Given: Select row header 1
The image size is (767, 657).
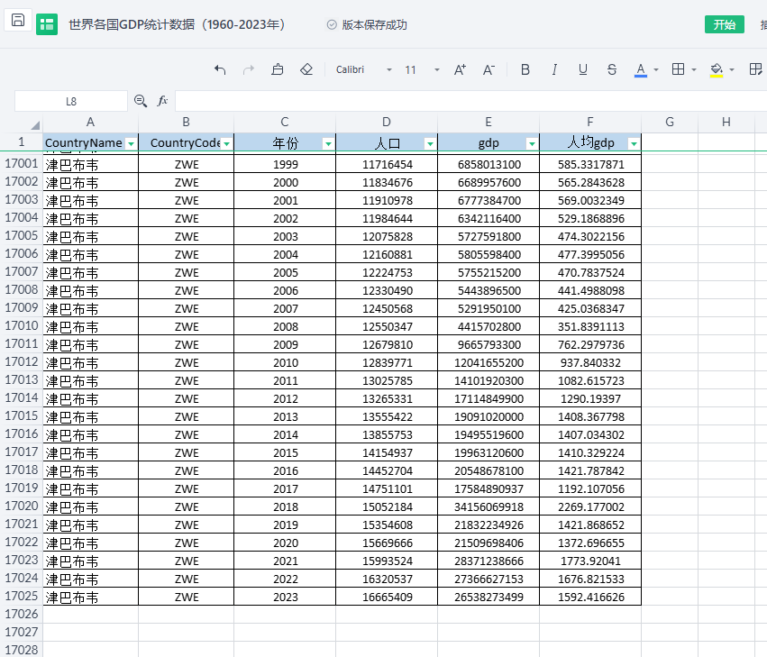Looking at the screenshot, I should click(22, 142).
